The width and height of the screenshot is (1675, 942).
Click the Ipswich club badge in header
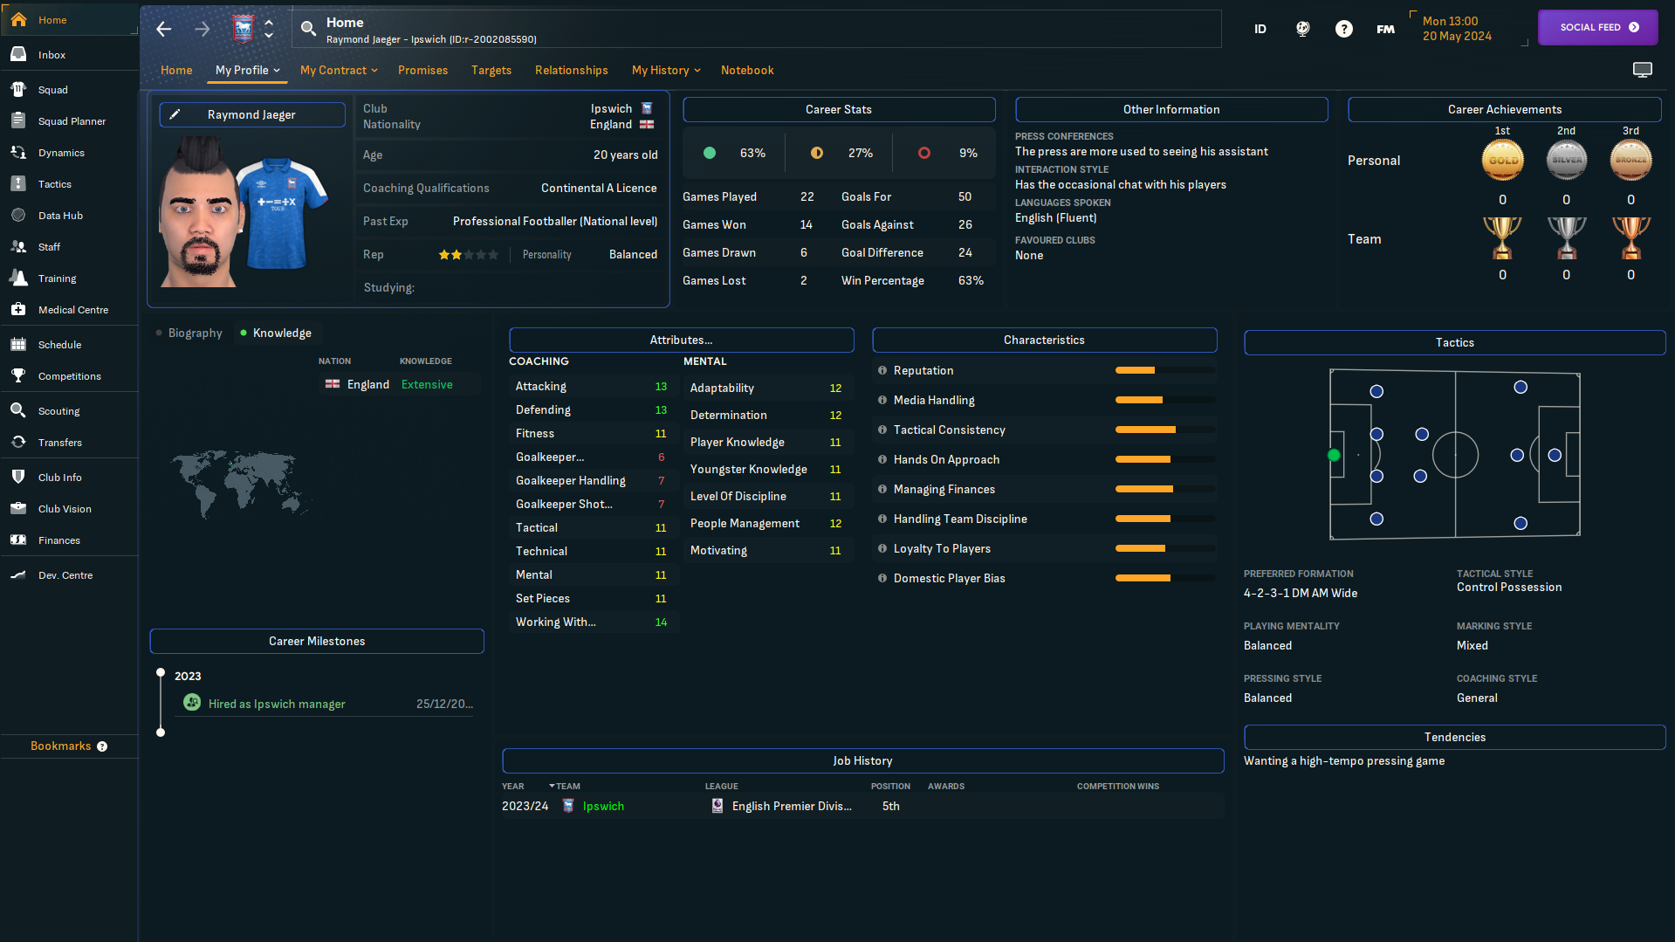(244, 29)
